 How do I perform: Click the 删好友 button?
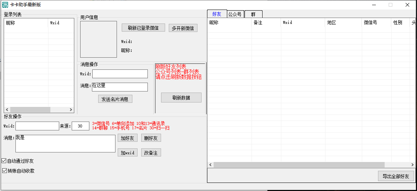(151, 138)
